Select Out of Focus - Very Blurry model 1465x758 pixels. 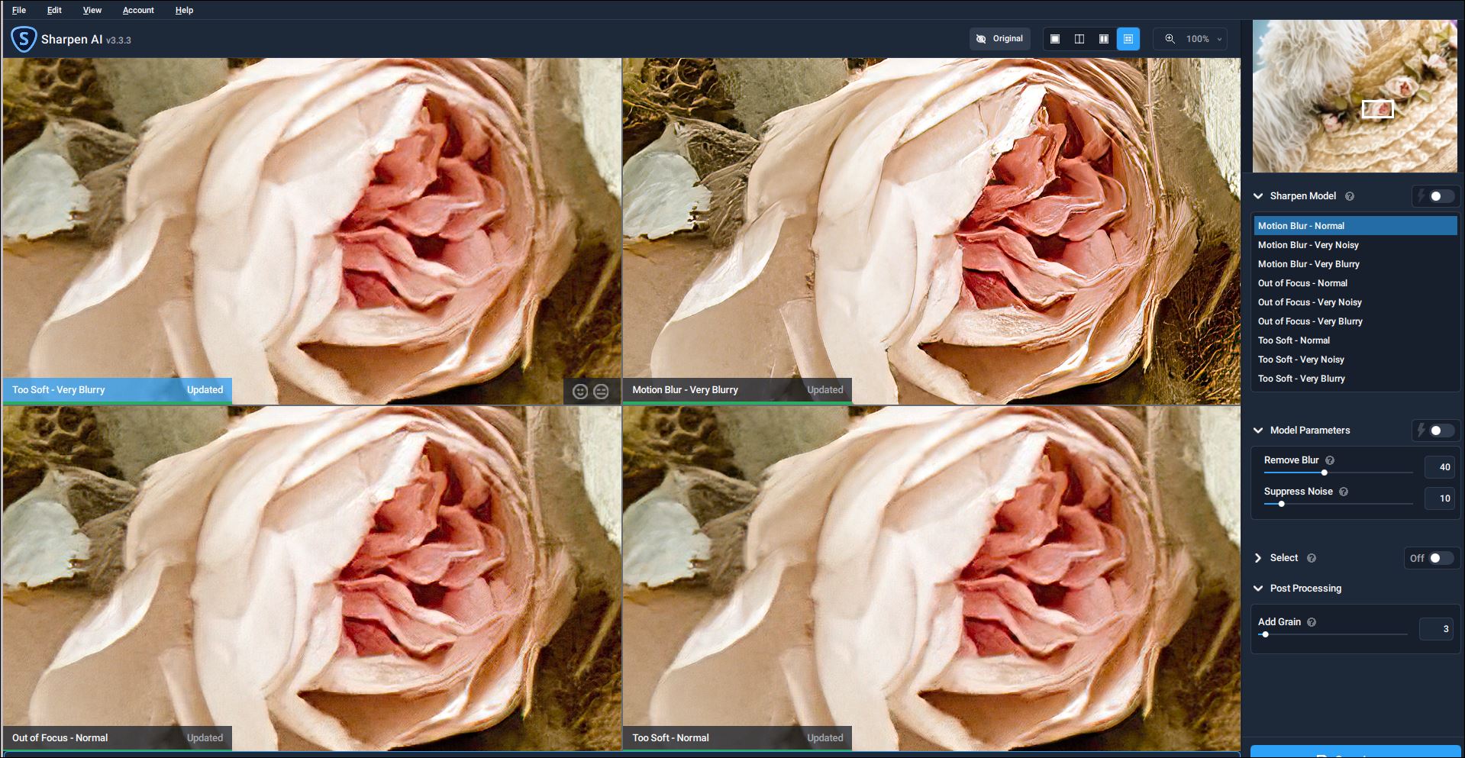coord(1310,321)
